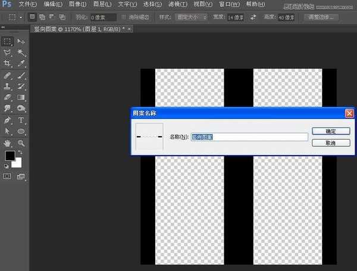The width and height of the screenshot is (357, 271).
Task: Select the Brush tool
Action: tap(21, 76)
